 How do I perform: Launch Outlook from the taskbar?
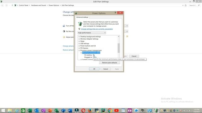click(37, 110)
